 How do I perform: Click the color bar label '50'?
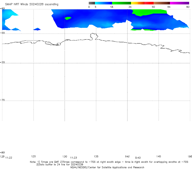tap(153, 7)
